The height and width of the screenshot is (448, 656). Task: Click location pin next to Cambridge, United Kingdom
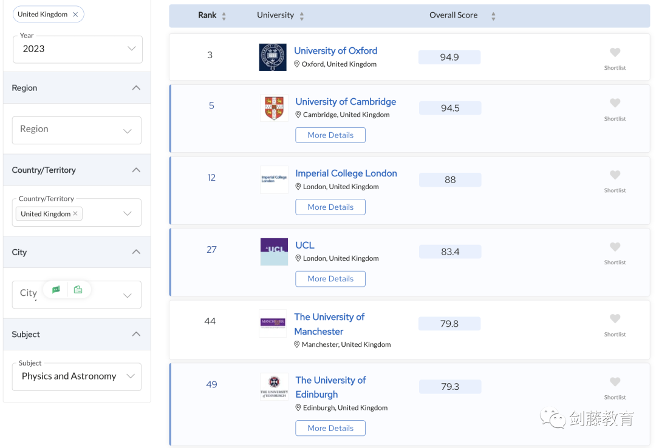(x=298, y=115)
